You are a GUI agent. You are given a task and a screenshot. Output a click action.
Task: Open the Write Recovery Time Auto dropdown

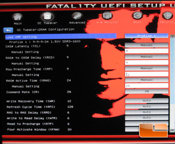click(147, 101)
